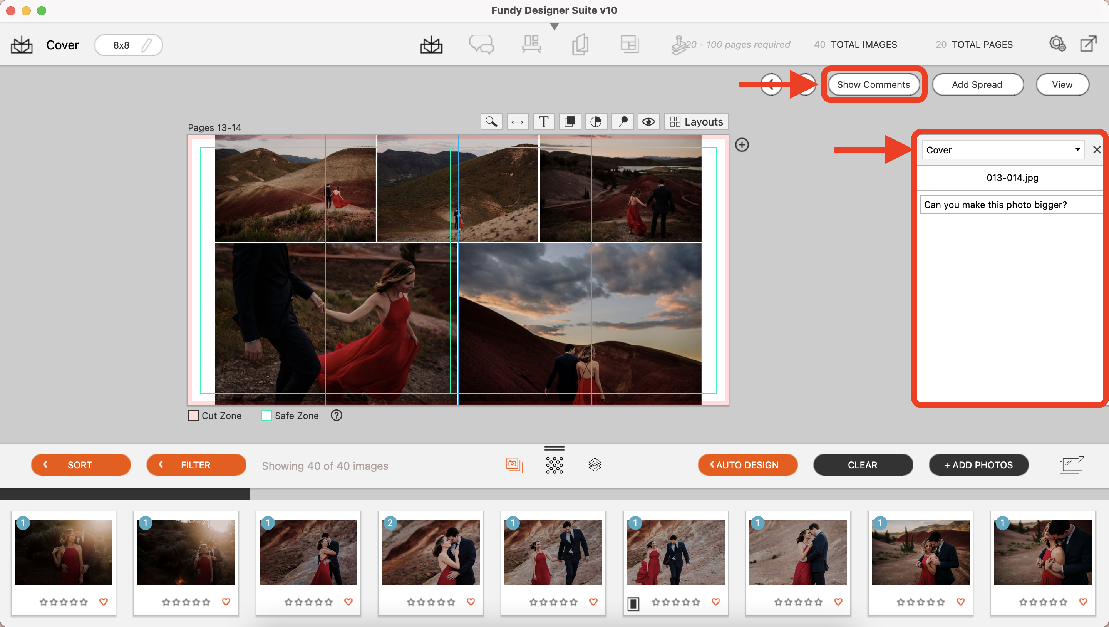The width and height of the screenshot is (1109, 627).
Task: Switch to the layered stack view icon
Action: click(x=595, y=465)
